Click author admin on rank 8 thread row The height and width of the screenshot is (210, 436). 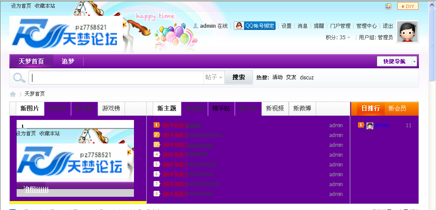click(x=336, y=194)
